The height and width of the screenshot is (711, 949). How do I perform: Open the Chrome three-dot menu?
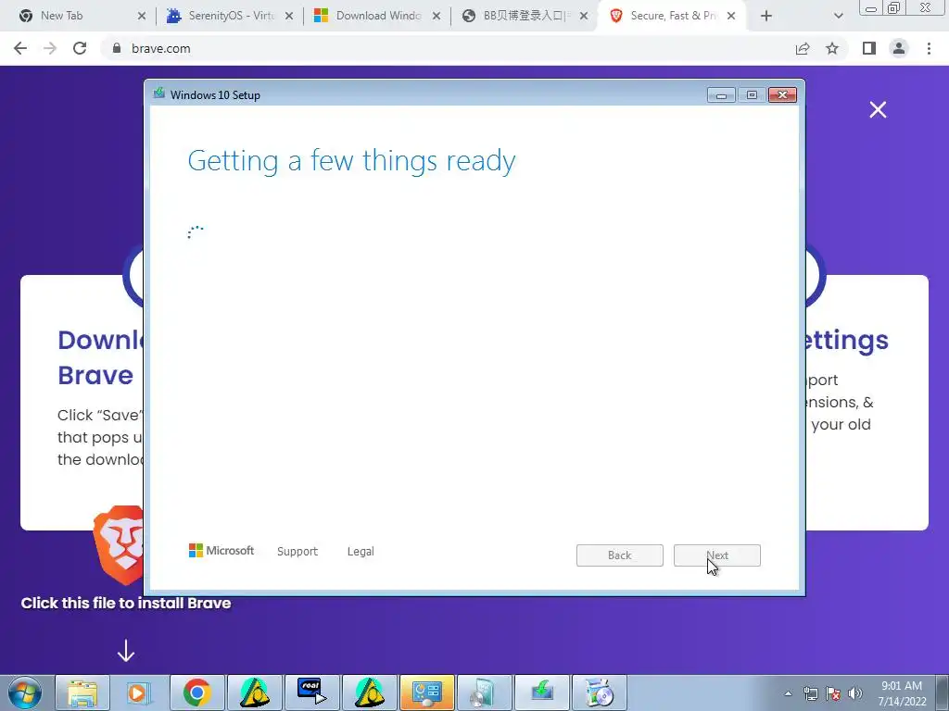pos(929,48)
